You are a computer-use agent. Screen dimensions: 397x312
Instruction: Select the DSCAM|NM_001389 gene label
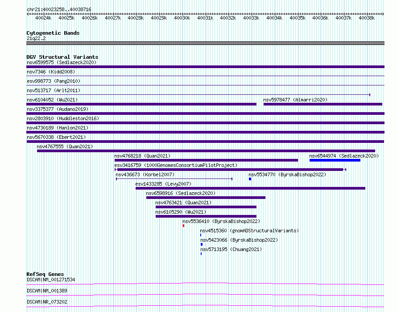click(47, 291)
